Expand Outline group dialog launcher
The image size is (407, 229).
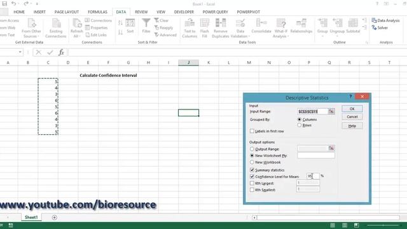367,43
